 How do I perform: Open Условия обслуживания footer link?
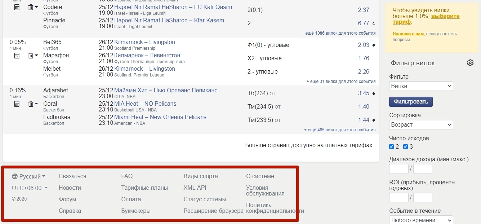pyautogui.click(x=265, y=191)
